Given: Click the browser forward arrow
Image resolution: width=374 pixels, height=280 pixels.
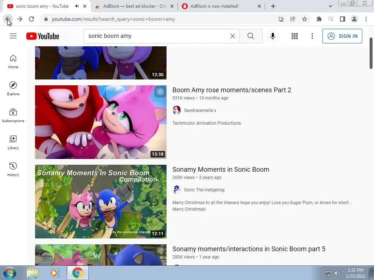Looking at the screenshot, I should [x=20, y=19].
